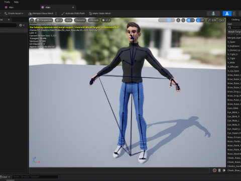Open the Create Asset dropdown

click(14, 14)
